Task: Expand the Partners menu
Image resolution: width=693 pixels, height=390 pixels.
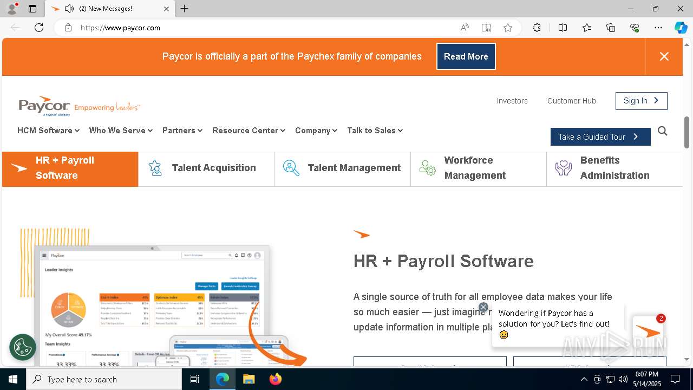Action: click(182, 131)
